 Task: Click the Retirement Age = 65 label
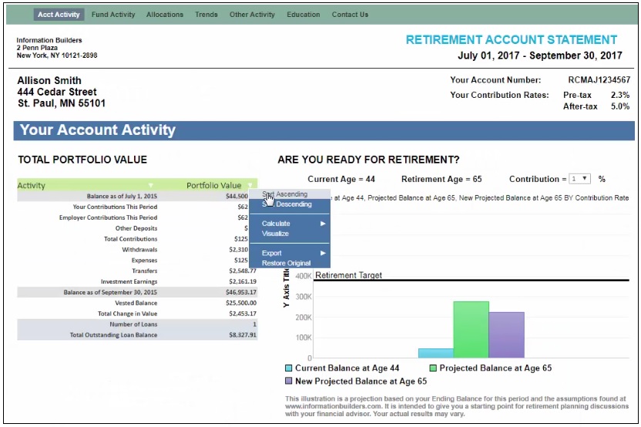coord(441,179)
